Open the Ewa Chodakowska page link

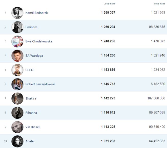pos(39,41)
